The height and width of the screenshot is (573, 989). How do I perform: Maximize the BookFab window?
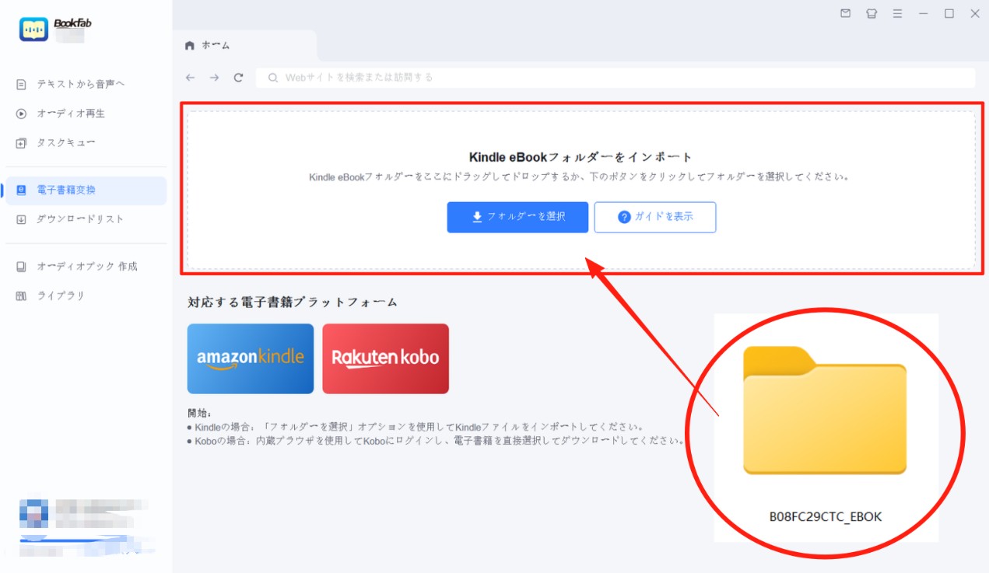coord(949,14)
